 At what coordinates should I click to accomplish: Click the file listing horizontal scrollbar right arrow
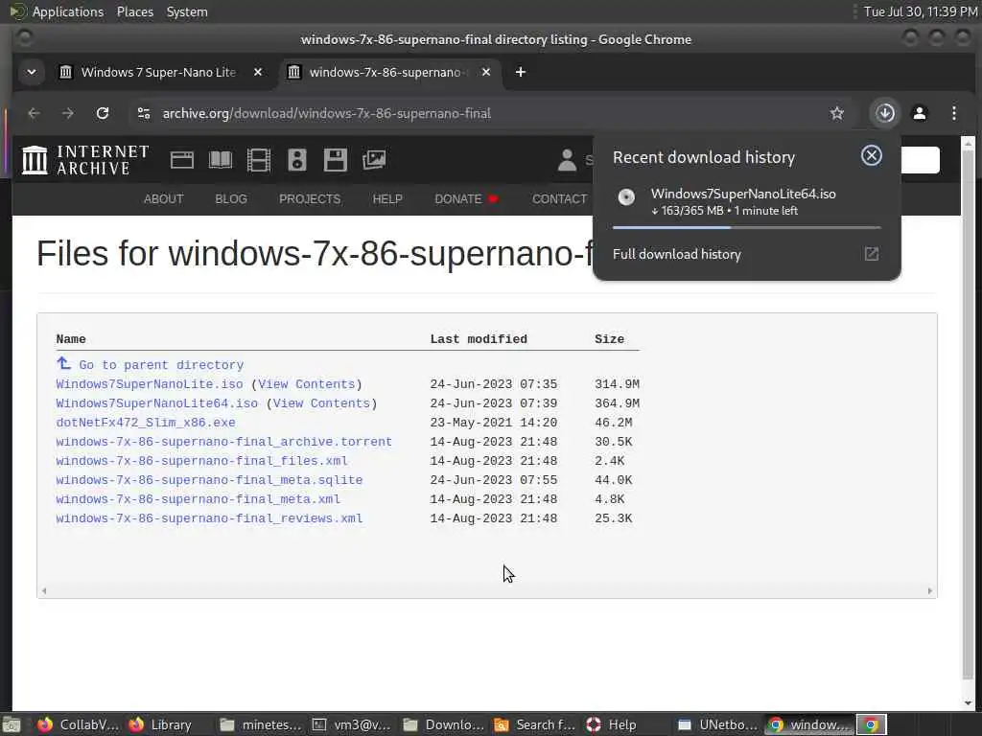(x=929, y=590)
